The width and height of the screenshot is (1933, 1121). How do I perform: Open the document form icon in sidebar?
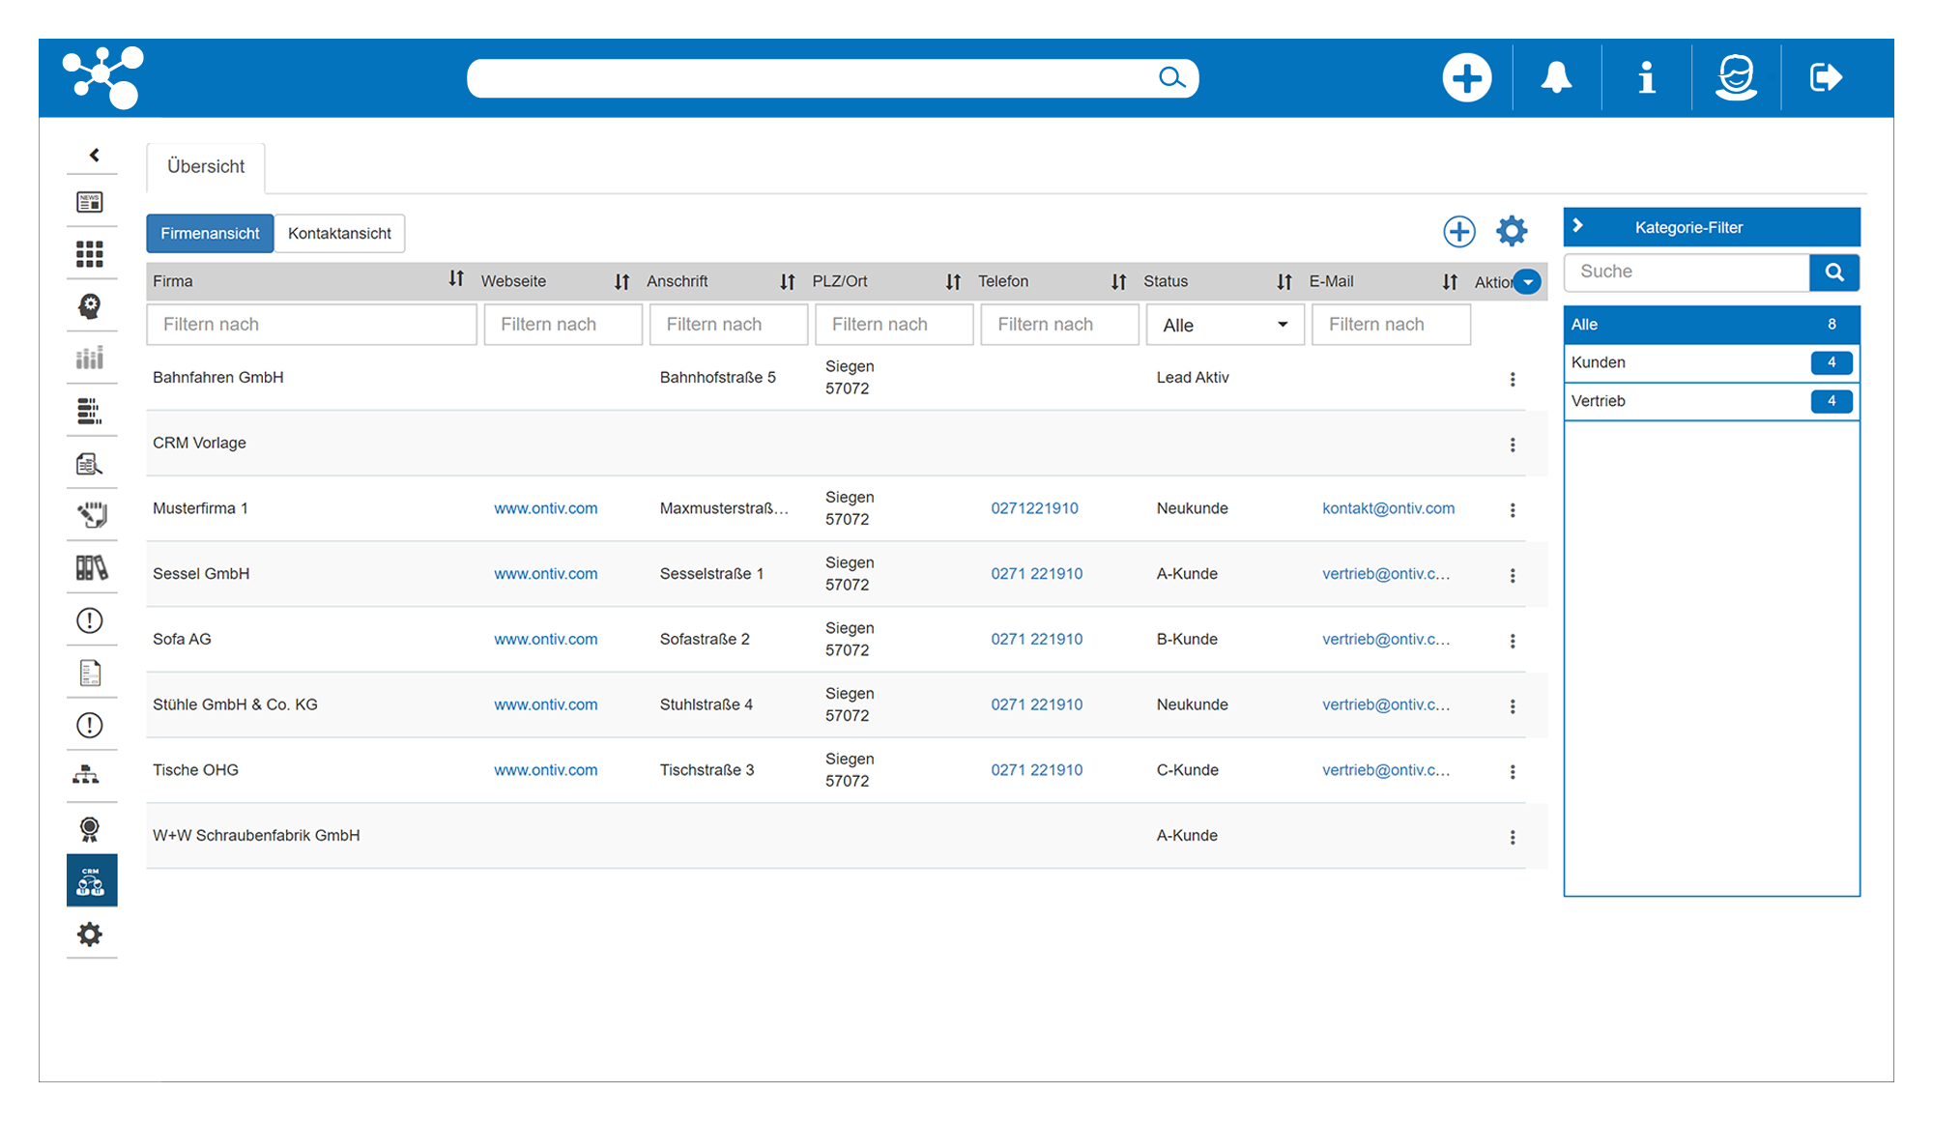[x=90, y=673]
